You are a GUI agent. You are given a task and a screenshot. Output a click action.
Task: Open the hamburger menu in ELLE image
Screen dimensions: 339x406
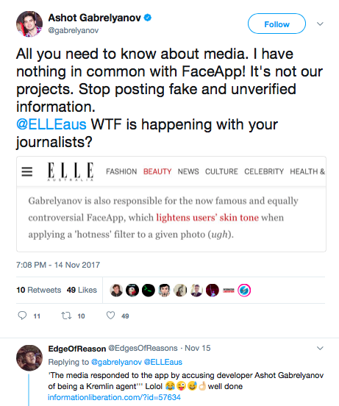27,171
